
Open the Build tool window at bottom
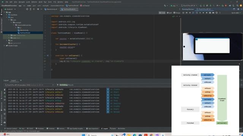click(113, 128)
